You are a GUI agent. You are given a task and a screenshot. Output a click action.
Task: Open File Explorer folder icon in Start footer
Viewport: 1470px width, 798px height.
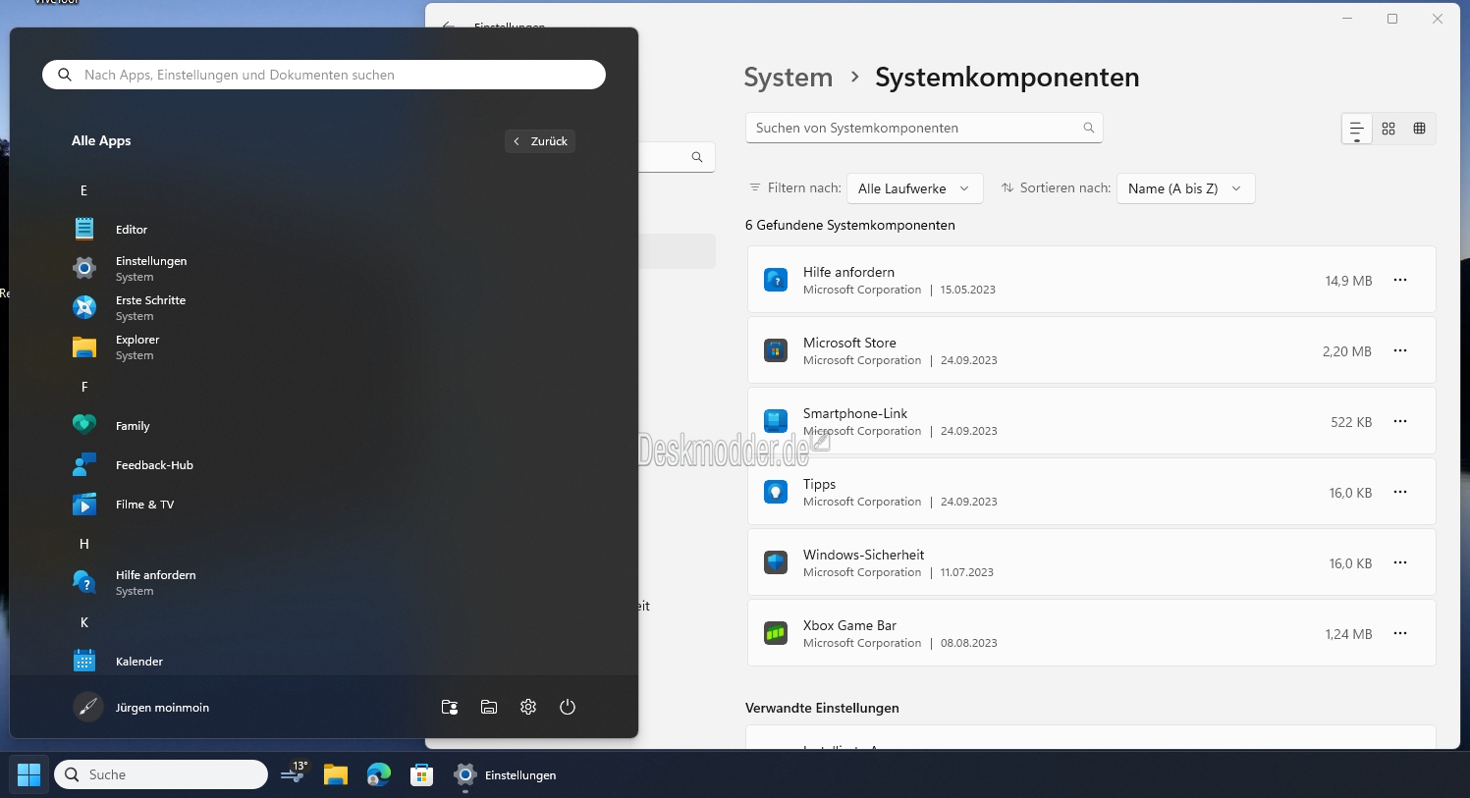click(489, 707)
